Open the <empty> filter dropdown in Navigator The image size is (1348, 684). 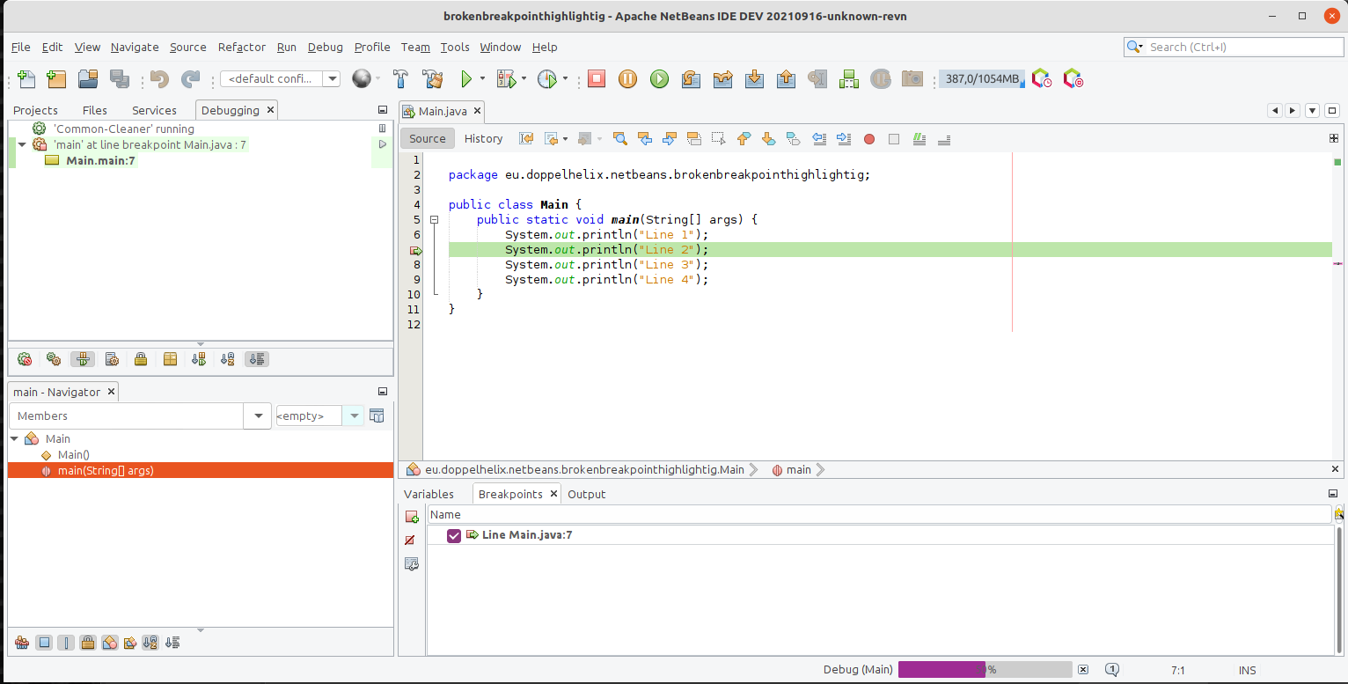(x=354, y=416)
